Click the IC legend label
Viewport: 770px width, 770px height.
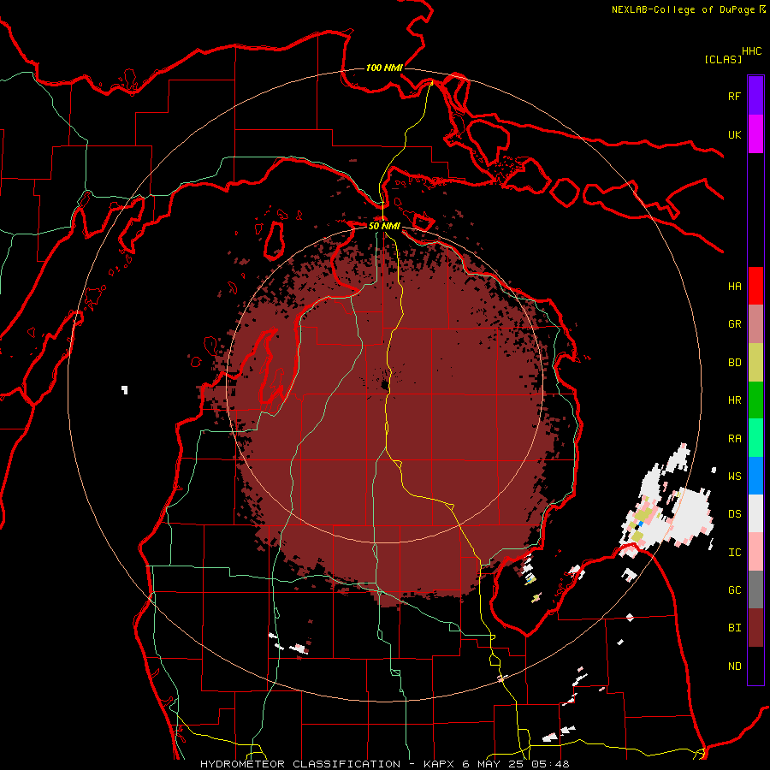pyautogui.click(x=734, y=553)
